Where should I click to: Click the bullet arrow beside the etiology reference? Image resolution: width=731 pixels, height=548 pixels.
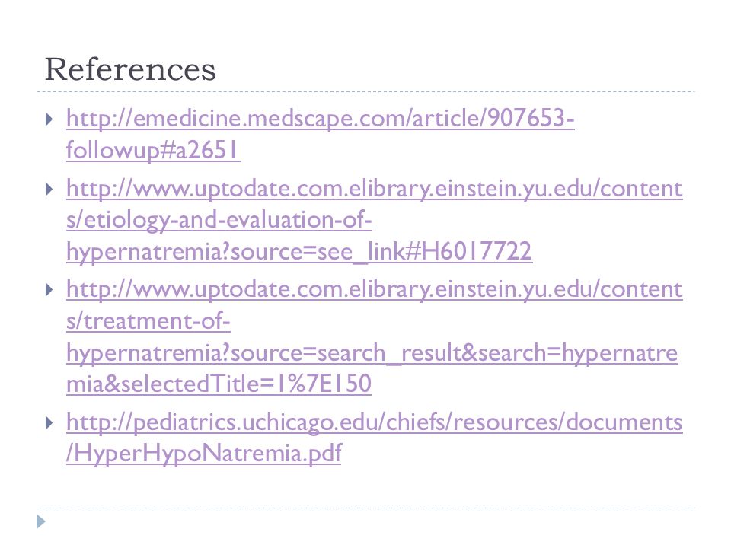point(49,190)
